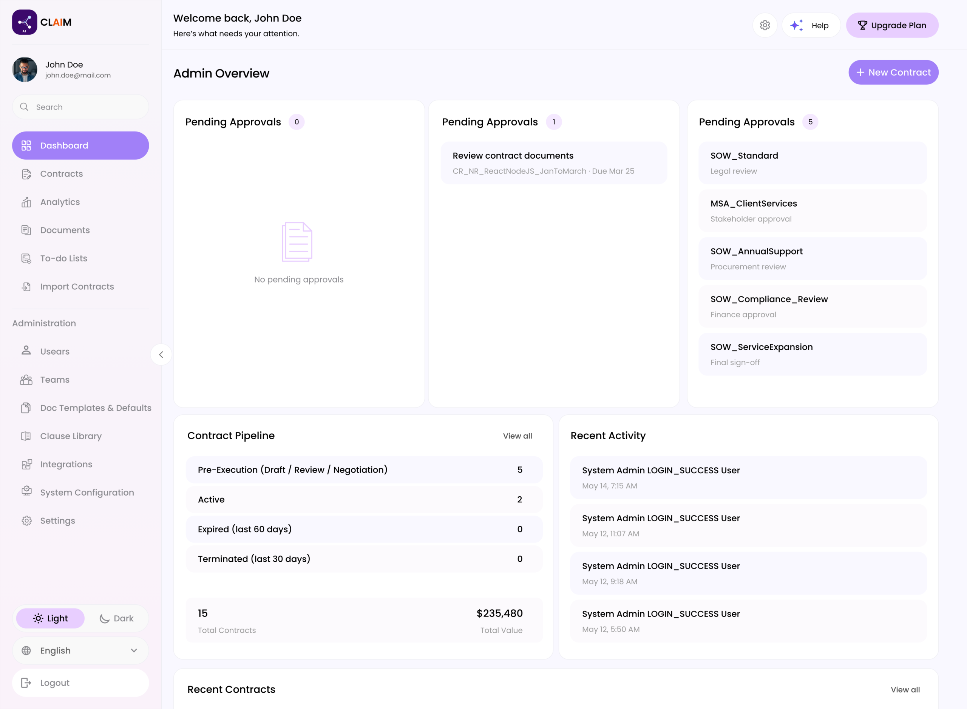Image resolution: width=967 pixels, height=709 pixels.
Task: Click the Doc Templates & Defaults icon
Action: click(26, 408)
